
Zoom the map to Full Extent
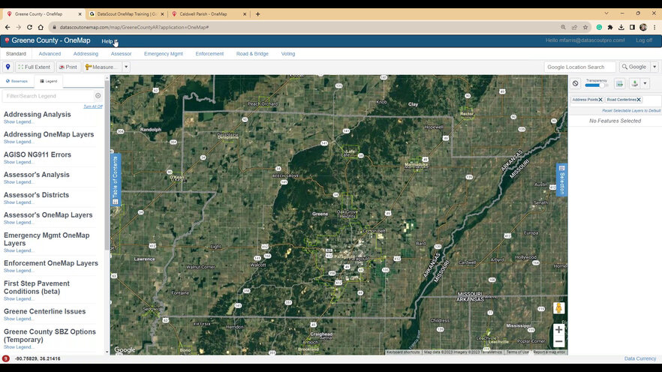pyautogui.click(x=35, y=67)
